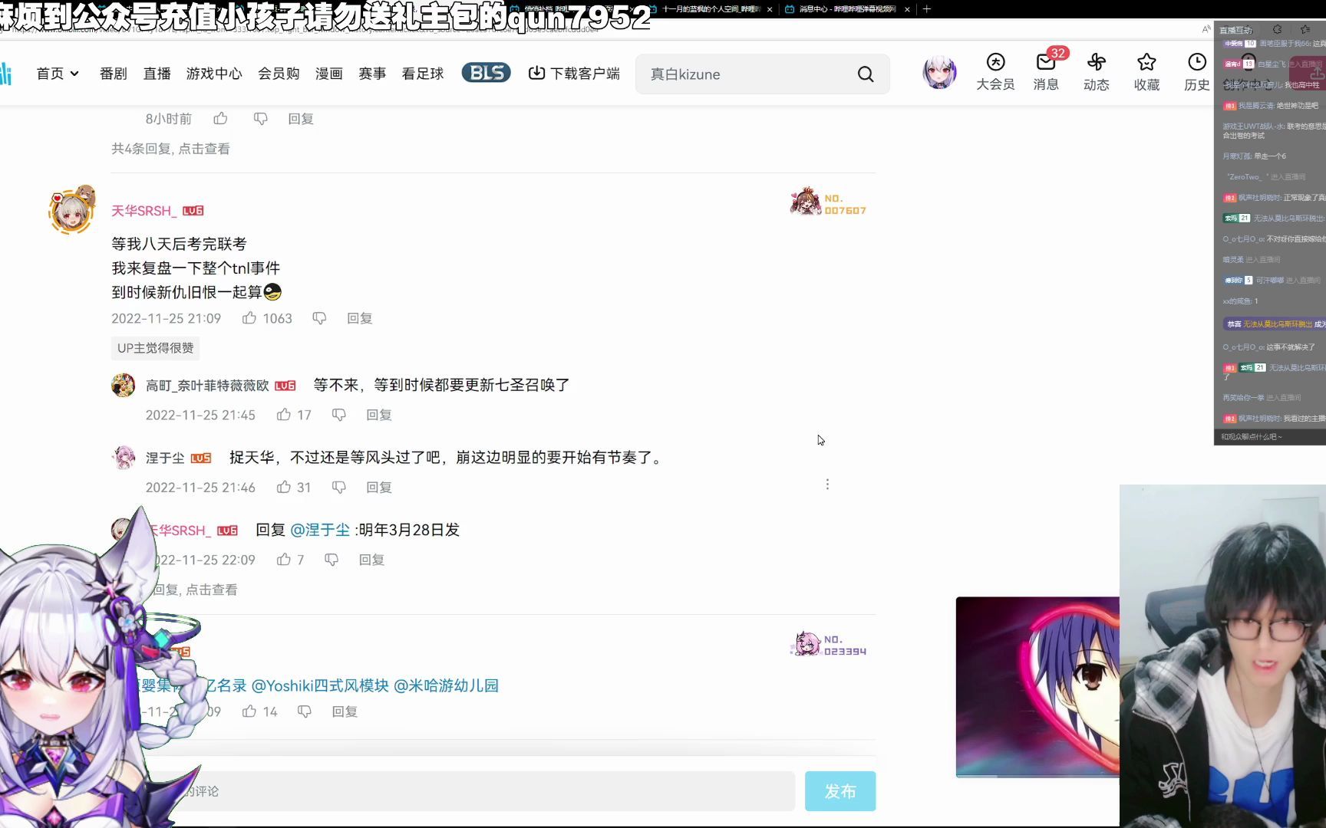Reply to 天华SRSH_ comment dated 21:09

[360, 318]
